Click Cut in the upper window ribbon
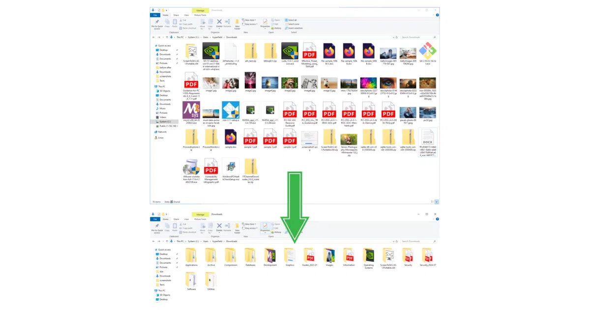 [x=182, y=20]
